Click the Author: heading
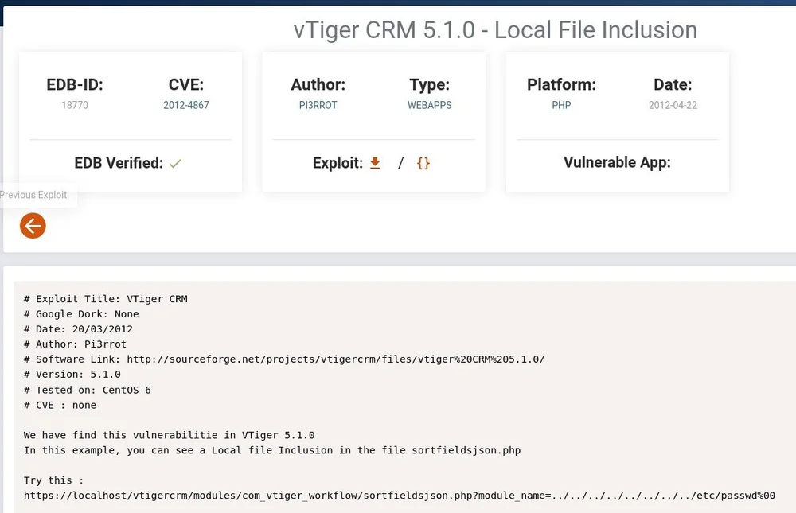Viewport: 796px width, 513px height. 318,84
